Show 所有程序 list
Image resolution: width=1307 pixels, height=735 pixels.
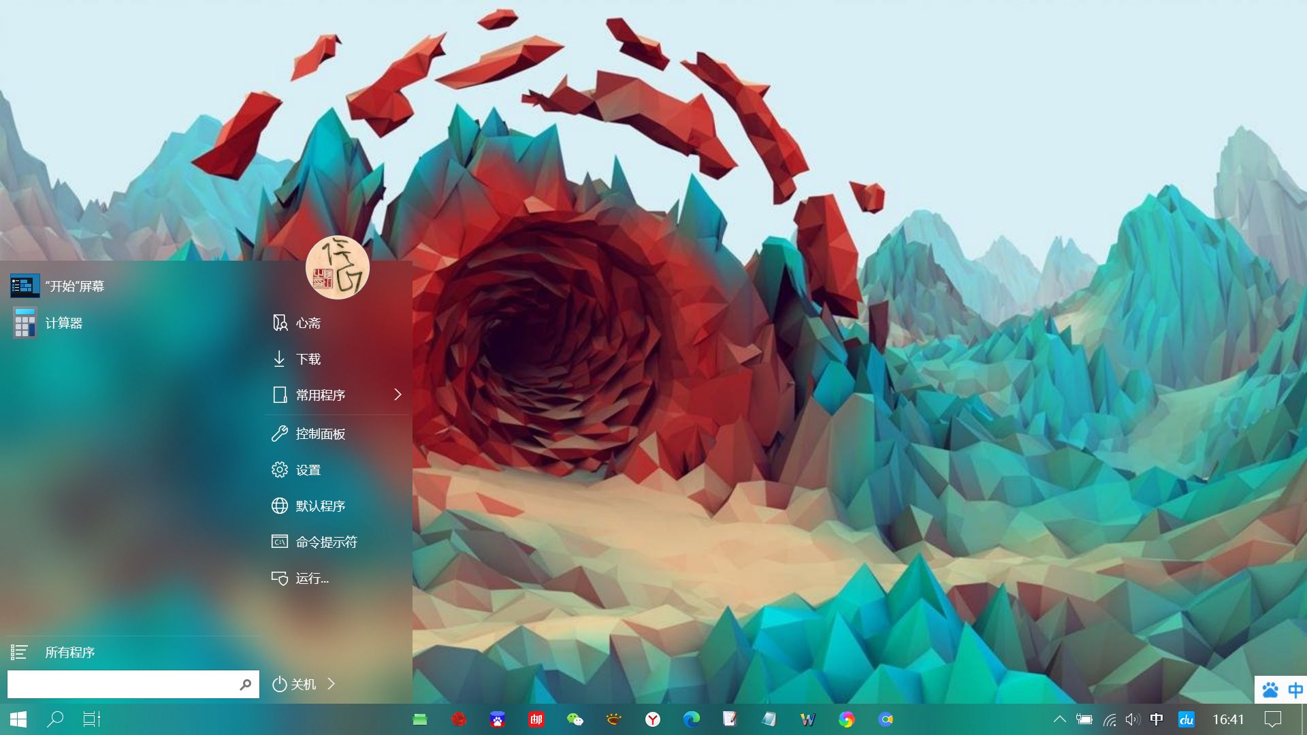point(69,653)
